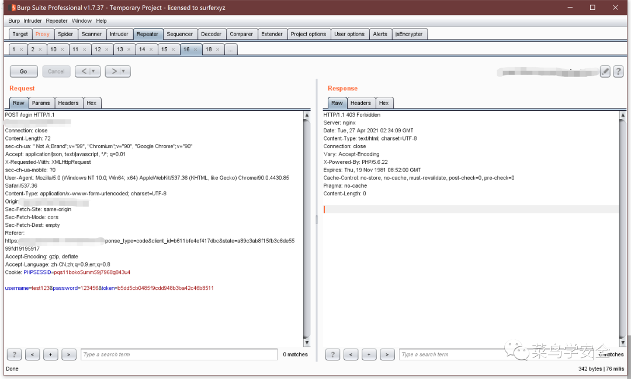Viewport: 631px width, 379px height.
Task: Show the request Headers view
Action: coord(68,103)
